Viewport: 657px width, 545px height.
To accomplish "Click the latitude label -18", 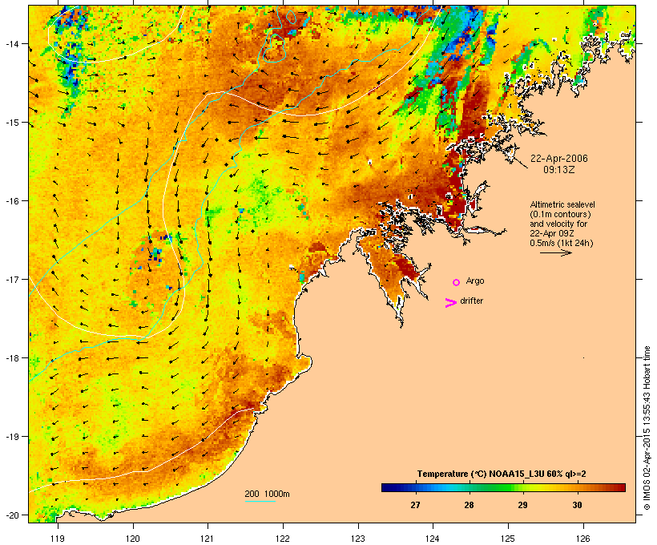I will [11, 358].
